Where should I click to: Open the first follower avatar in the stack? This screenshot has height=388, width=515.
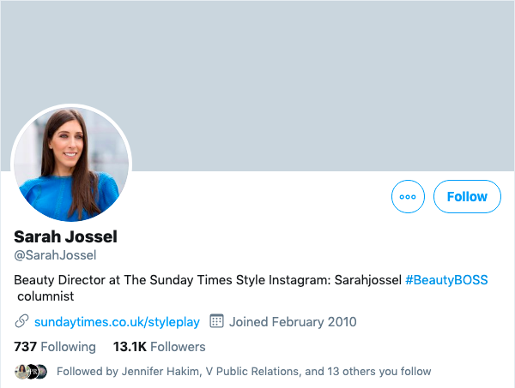coord(21,372)
